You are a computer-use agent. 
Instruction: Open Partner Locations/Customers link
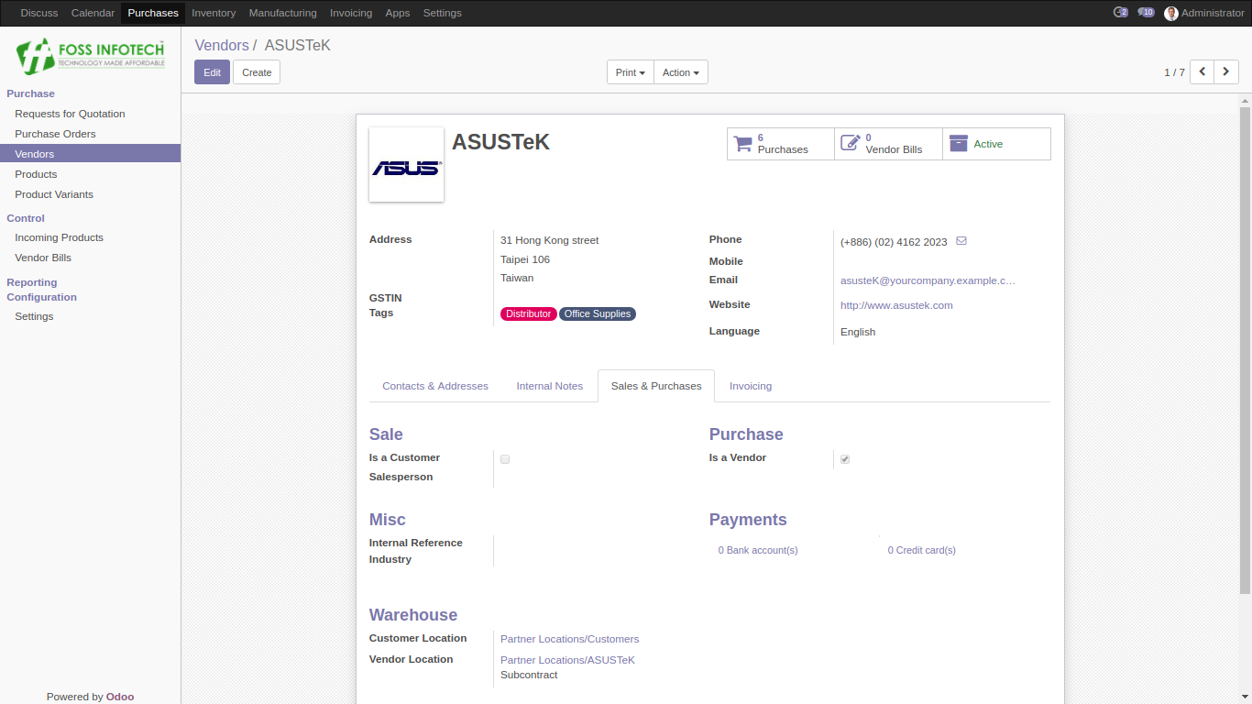click(569, 639)
